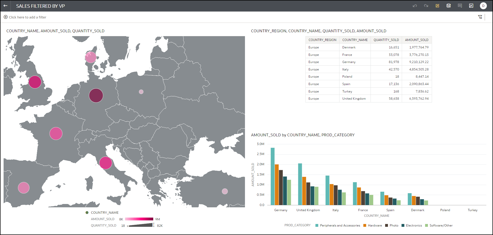This screenshot has height=235, width=493.
Task: Open sort options on the AMOUNT_SOLD column header
Action: pyautogui.click(x=417, y=40)
